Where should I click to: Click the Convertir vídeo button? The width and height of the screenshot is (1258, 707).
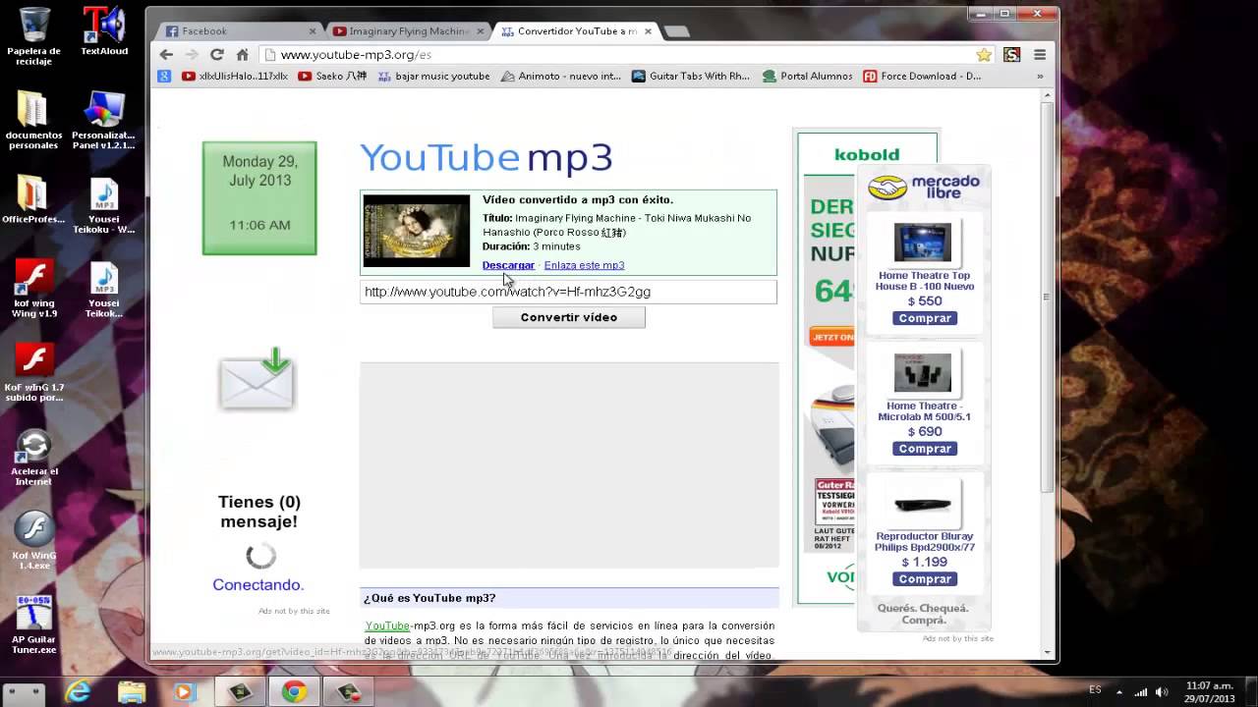[569, 317]
